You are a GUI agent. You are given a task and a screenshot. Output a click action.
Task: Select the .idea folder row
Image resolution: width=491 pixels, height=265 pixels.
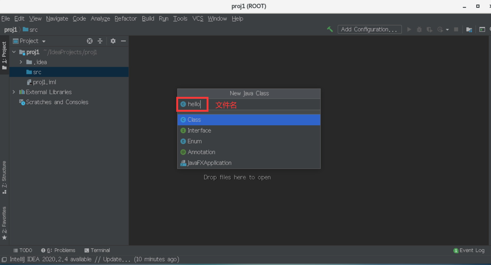tap(69, 62)
